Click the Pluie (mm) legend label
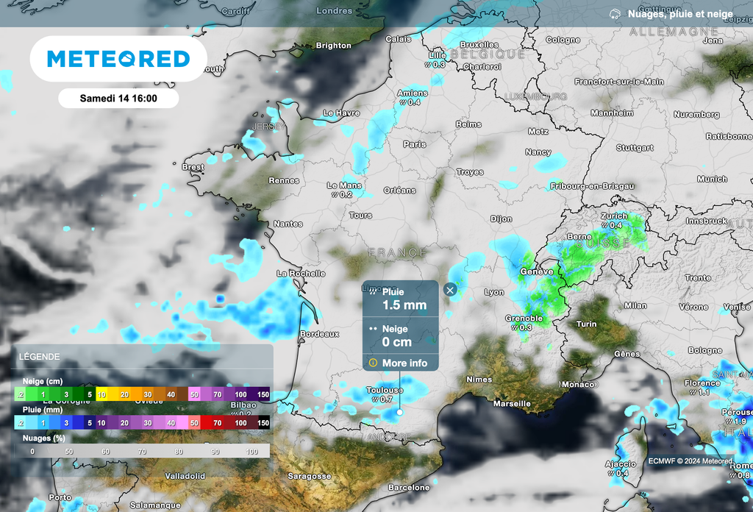753x512 pixels. pyautogui.click(x=42, y=410)
